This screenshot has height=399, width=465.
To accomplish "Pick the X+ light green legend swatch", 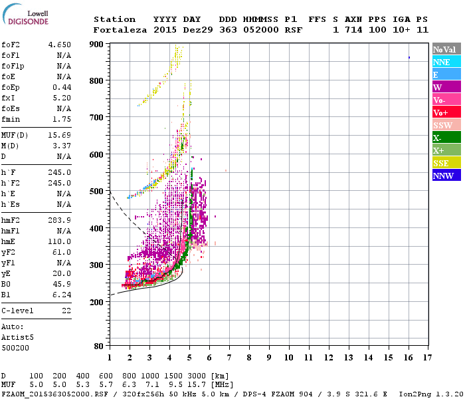I will click(x=446, y=150).
